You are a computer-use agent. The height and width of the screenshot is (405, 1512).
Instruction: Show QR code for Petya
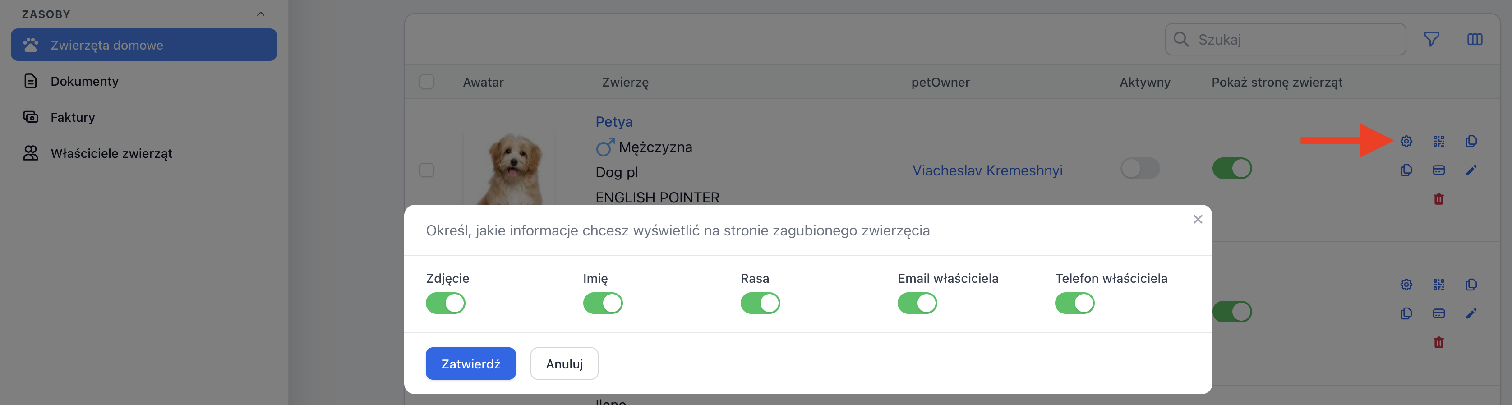click(1438, 141)
